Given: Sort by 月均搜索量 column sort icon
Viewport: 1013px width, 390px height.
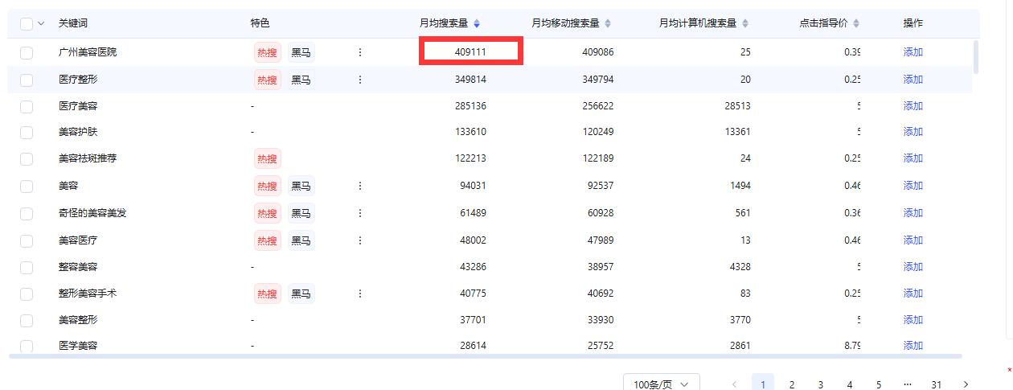Looking at the screenshot, I should 477,23.
